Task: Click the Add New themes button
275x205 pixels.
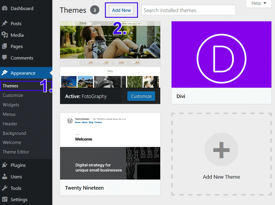Action: [121, 10]
